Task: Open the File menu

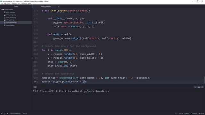Action: 2,4
